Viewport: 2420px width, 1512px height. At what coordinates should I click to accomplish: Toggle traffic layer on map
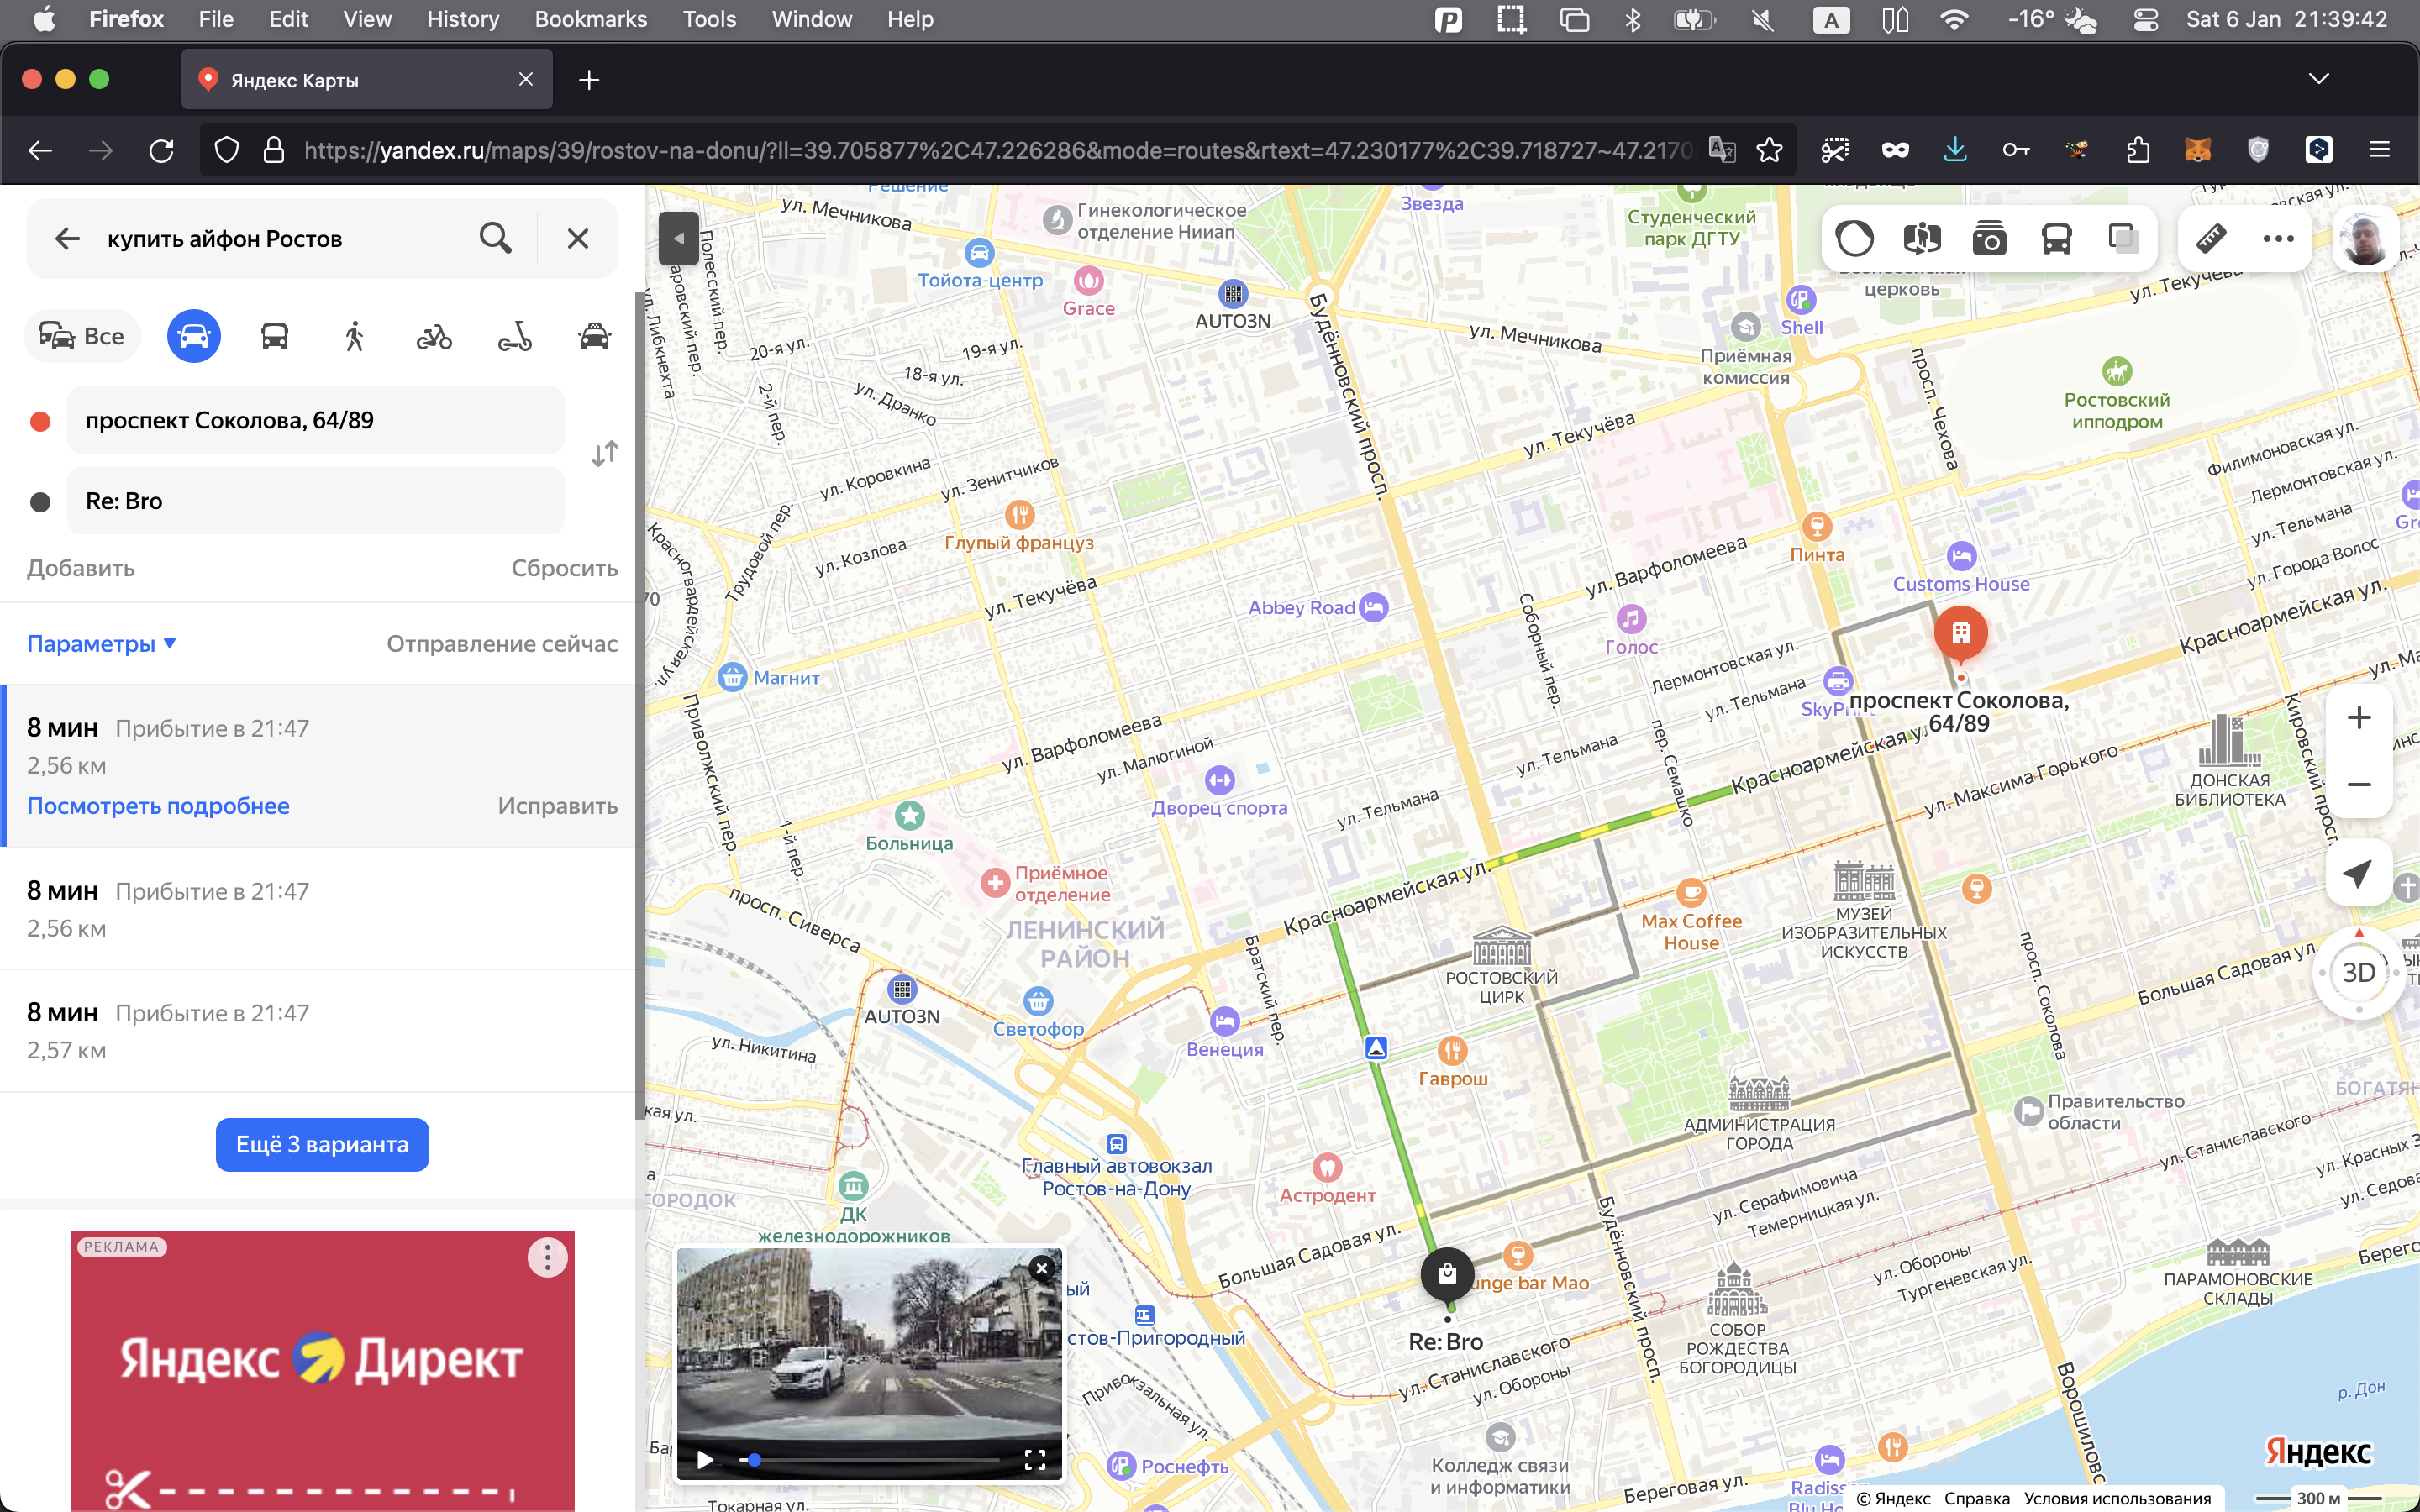click(x=1855, y=239)
